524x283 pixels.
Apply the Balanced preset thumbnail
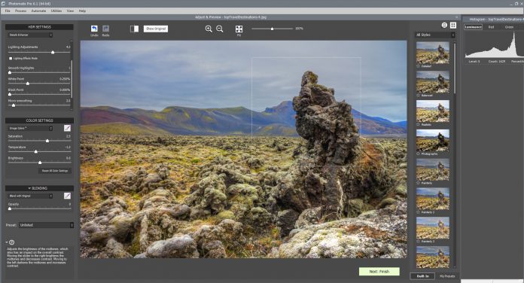(x=433, y=82)
